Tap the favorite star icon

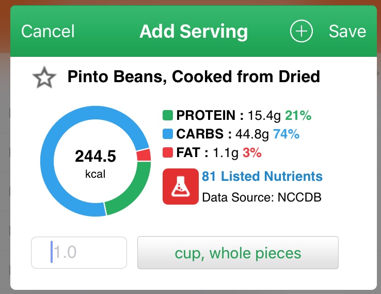44,78
